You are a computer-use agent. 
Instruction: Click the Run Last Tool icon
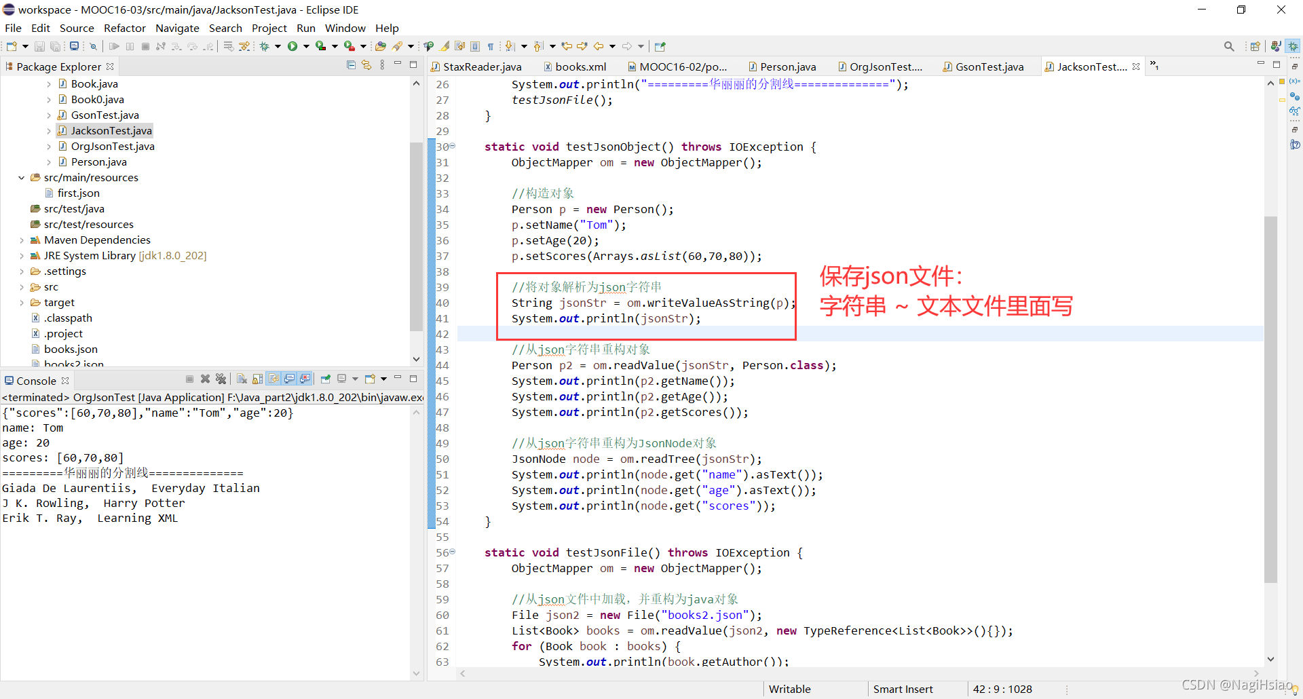coord(350,46)
